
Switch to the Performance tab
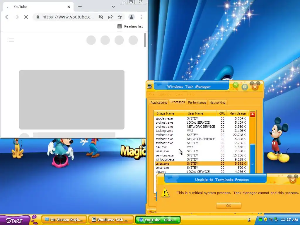[197, 103]
